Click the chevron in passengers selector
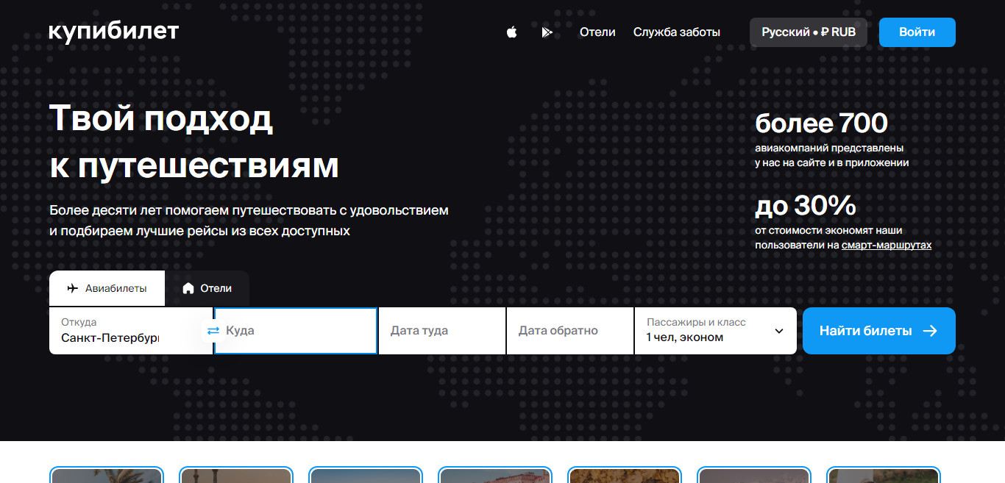Image resolution: width=1005 pixels, height=483 pixels. [779, 331]
